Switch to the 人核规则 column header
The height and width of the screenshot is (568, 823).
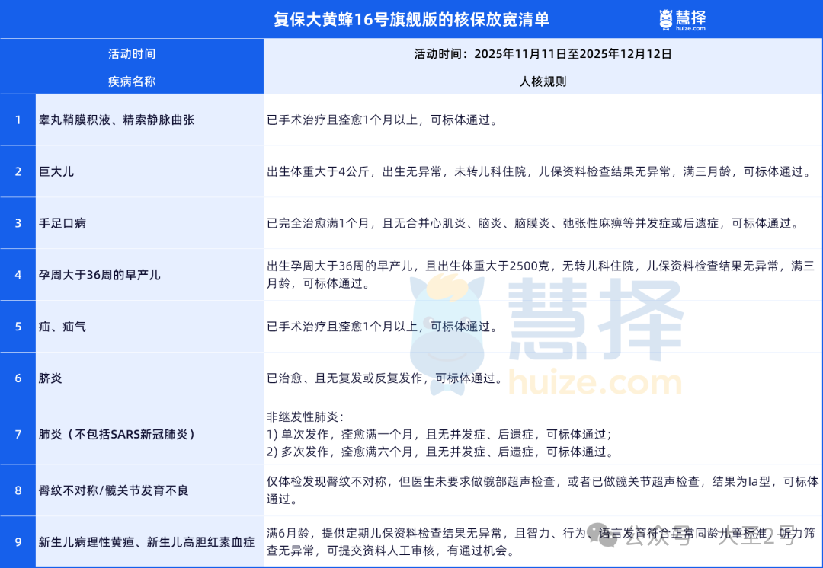[x=543, y=81]
